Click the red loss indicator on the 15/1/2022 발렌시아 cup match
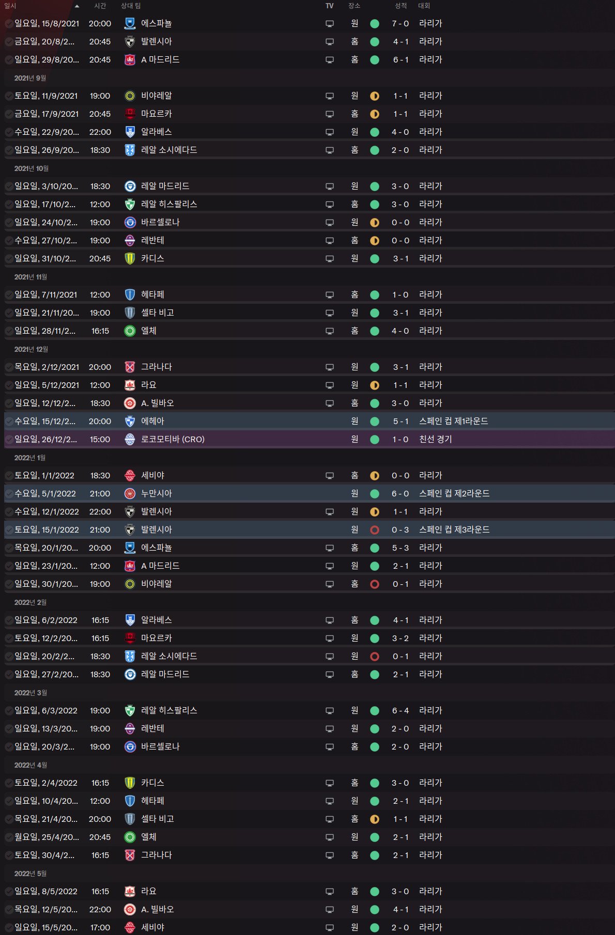This screenshot has height=935, width=615. pyautogui.click(x=375, y=530)
